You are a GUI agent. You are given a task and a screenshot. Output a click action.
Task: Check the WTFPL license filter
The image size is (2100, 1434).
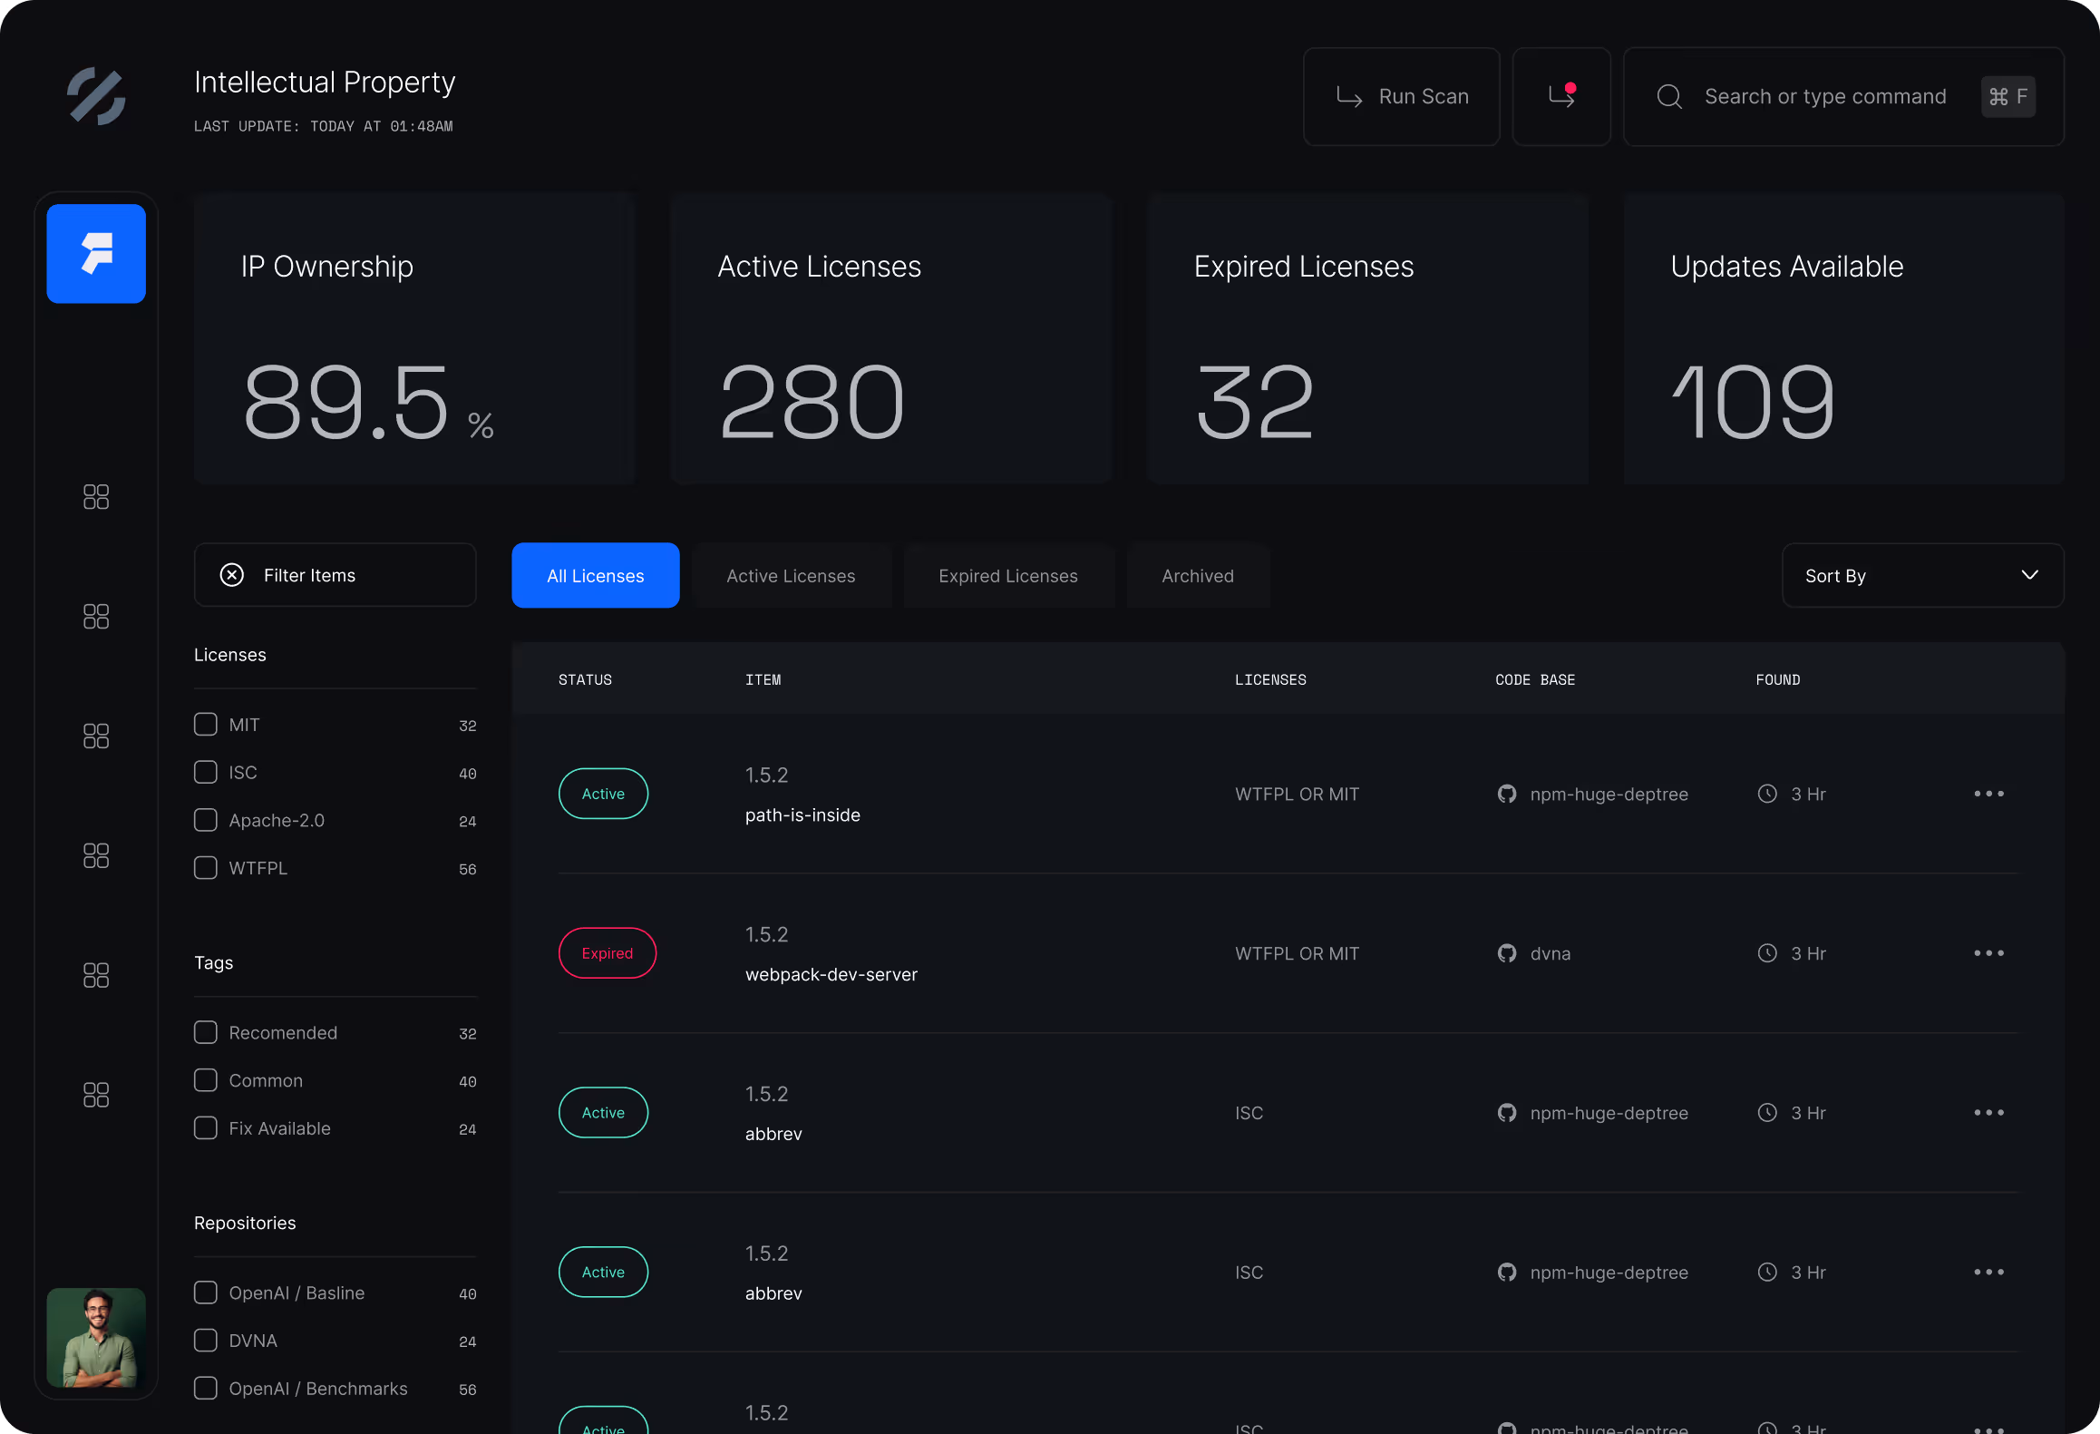206,868
